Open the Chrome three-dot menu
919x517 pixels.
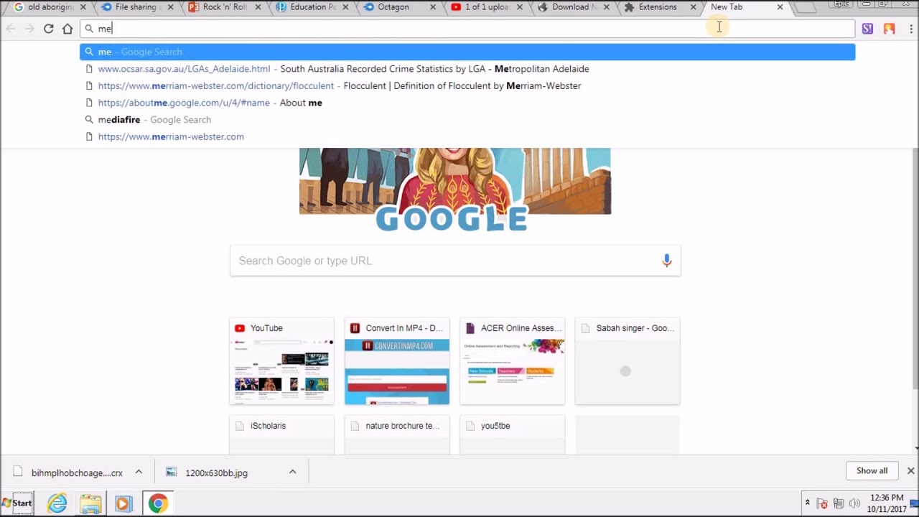[910, 29]
